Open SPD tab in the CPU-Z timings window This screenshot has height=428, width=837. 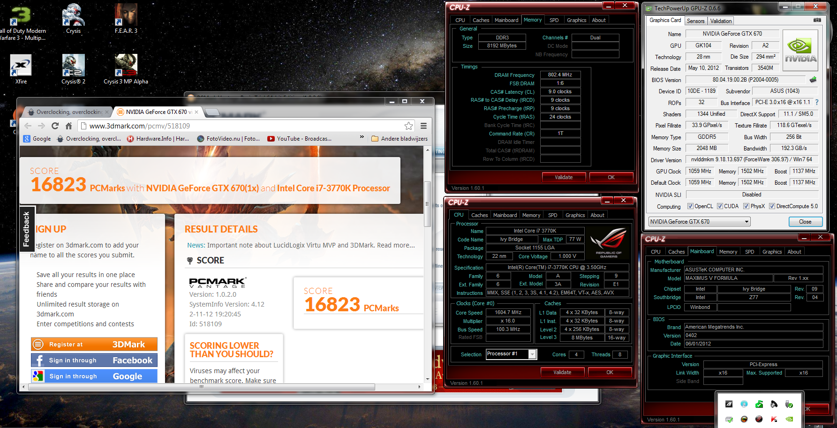click(x=554, y=20)
